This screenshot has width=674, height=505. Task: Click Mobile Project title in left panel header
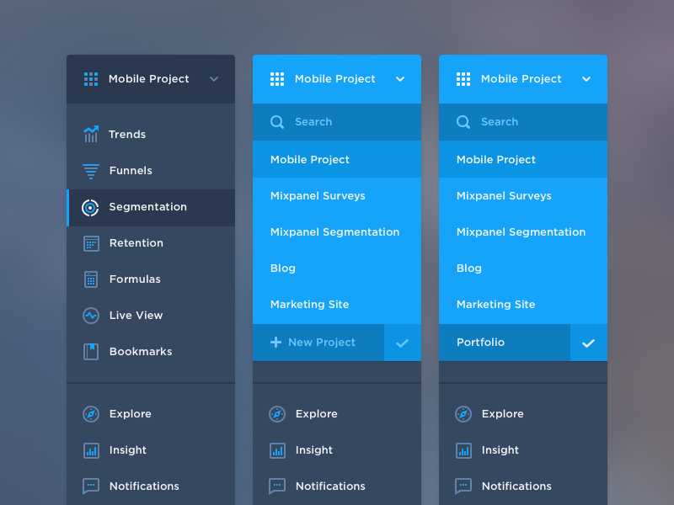click(x=149, y=79)
